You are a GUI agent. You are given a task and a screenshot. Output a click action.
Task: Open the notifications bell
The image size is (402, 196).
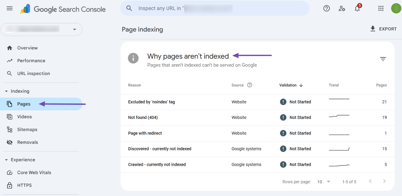click(x=357, y=8)
